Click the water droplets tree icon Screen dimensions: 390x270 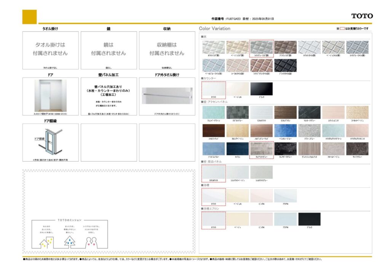tap(69, 241)
